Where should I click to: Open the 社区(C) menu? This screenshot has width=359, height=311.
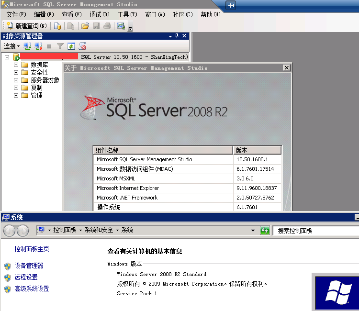(x=183, y=14)
